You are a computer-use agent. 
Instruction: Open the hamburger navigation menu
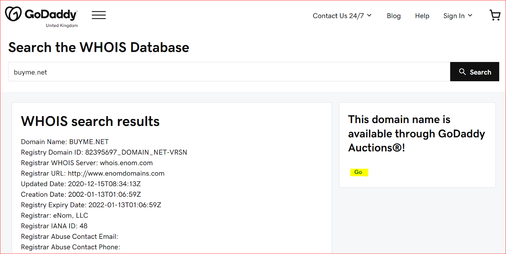(99, 15)
